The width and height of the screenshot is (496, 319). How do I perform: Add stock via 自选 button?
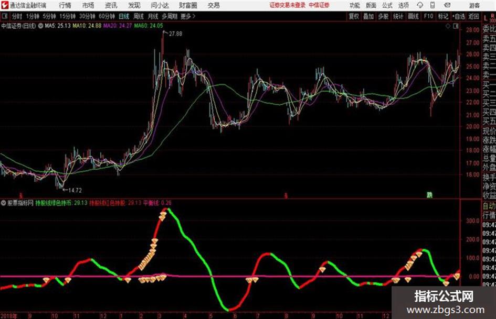(458, 16)
